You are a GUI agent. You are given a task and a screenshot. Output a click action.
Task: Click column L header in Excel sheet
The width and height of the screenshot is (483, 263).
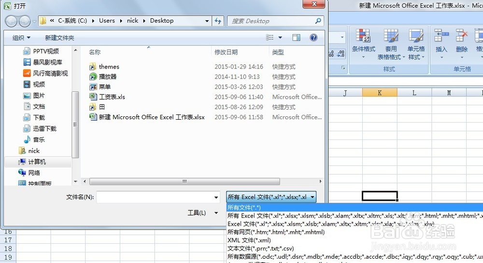point(414,93)
